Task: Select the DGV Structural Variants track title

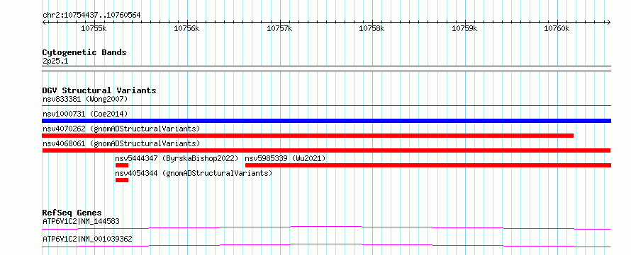Action: [99, 90]
